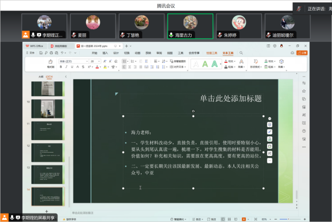Click the add new slide plus icon

46,211
